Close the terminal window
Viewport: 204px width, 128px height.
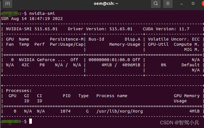pyautogui.click(x=203, y=3)
